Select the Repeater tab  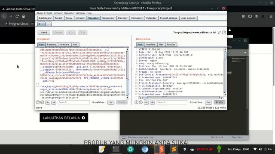coord(94,18)
